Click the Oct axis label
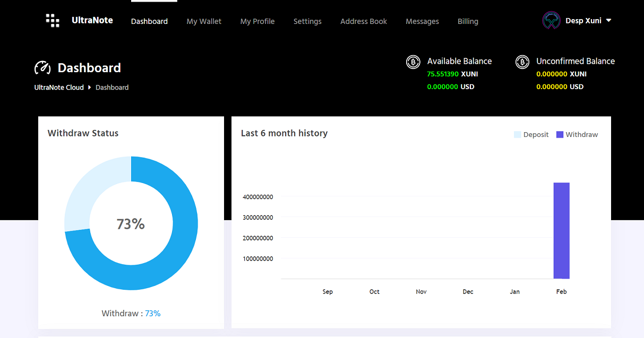The image size is (644, 338). pyautogui.click(x=374, y=292)
